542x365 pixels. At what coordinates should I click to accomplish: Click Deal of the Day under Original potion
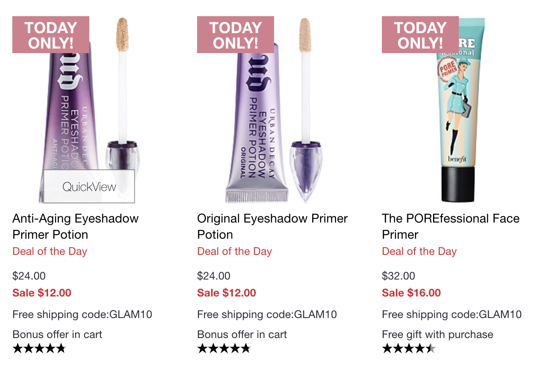click(x=234, y=251)
